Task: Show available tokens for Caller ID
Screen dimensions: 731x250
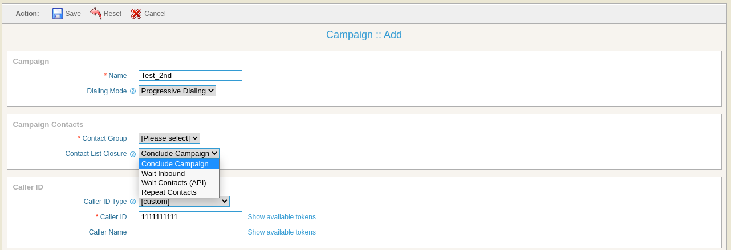Action: pos(282,217)
